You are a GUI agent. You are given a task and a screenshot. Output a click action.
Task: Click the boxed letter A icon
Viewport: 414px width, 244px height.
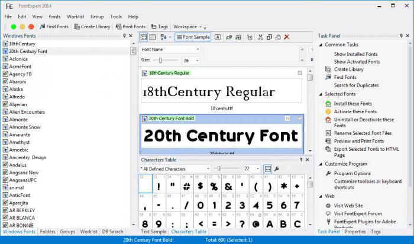click(218, 37)
